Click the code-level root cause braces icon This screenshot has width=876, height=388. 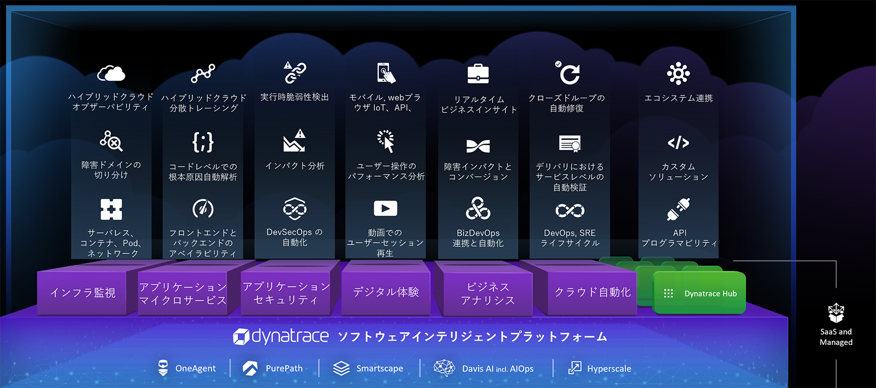click(x=203, y=142)
